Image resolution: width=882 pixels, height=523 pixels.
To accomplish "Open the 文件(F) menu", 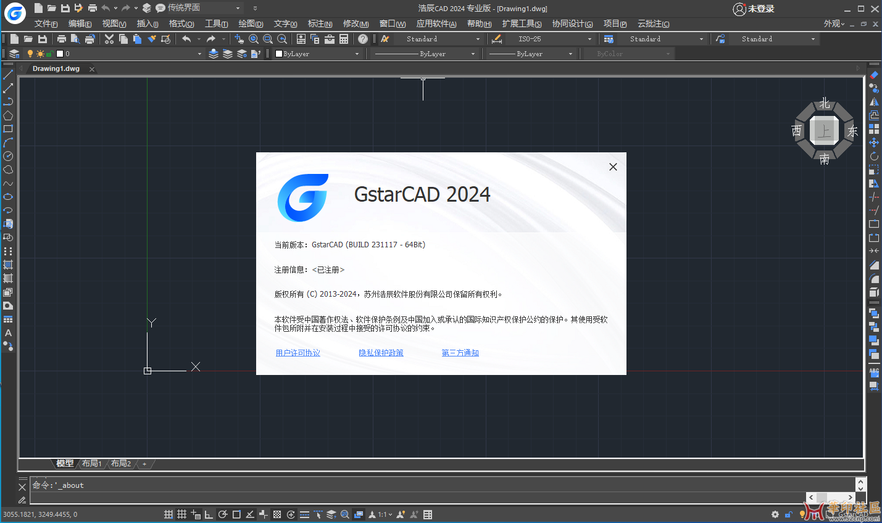I will click(46, 23).
